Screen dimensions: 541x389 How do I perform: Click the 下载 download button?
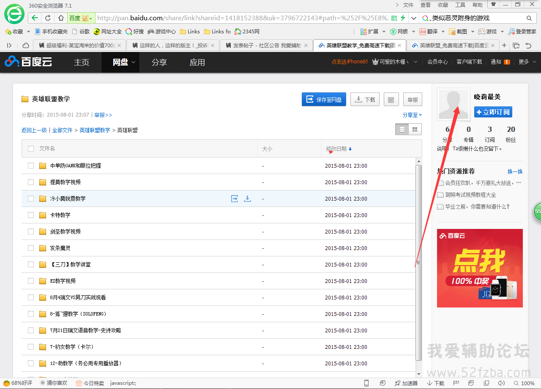coord(365,100)
